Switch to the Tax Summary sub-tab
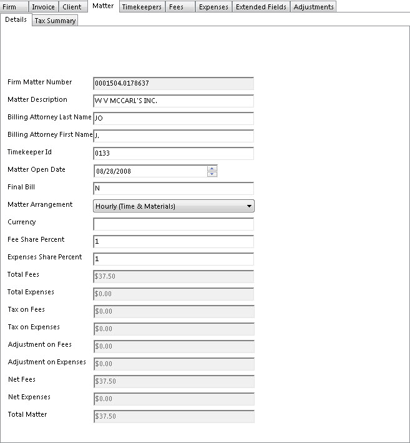 [x=55, y=21]
